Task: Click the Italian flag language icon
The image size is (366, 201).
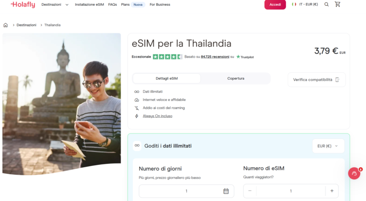Action: point(294,4)
